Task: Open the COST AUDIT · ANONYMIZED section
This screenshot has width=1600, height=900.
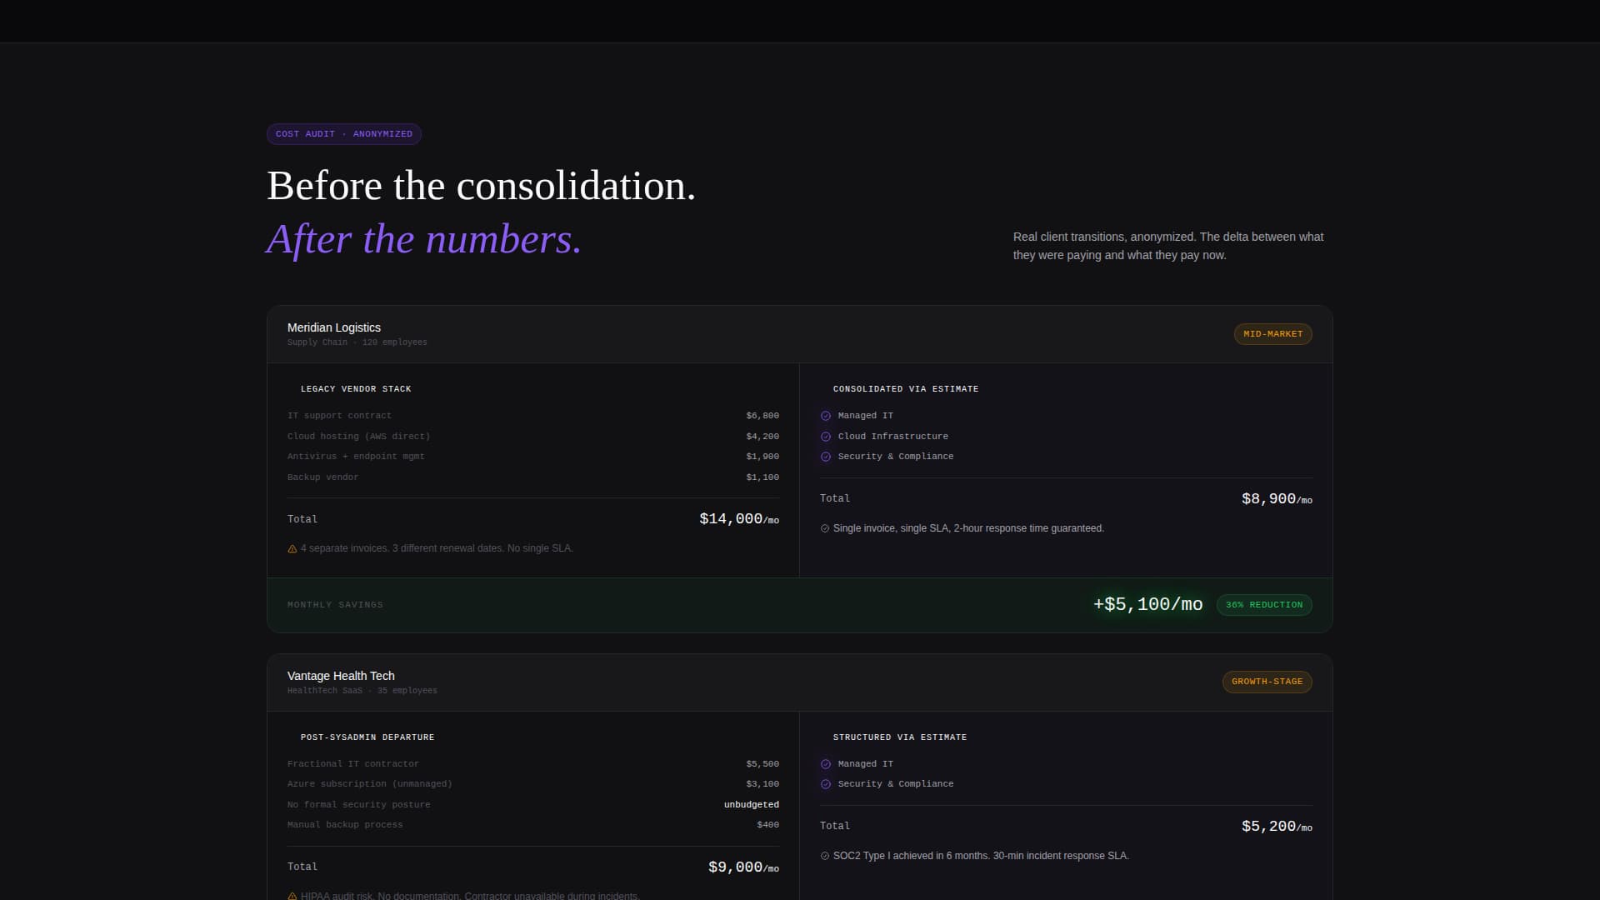Action: [343, 133]
